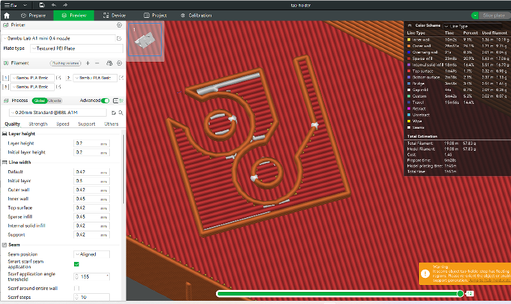
Task: Open the Plate type dropdown
Action: [x=77, y=48]
